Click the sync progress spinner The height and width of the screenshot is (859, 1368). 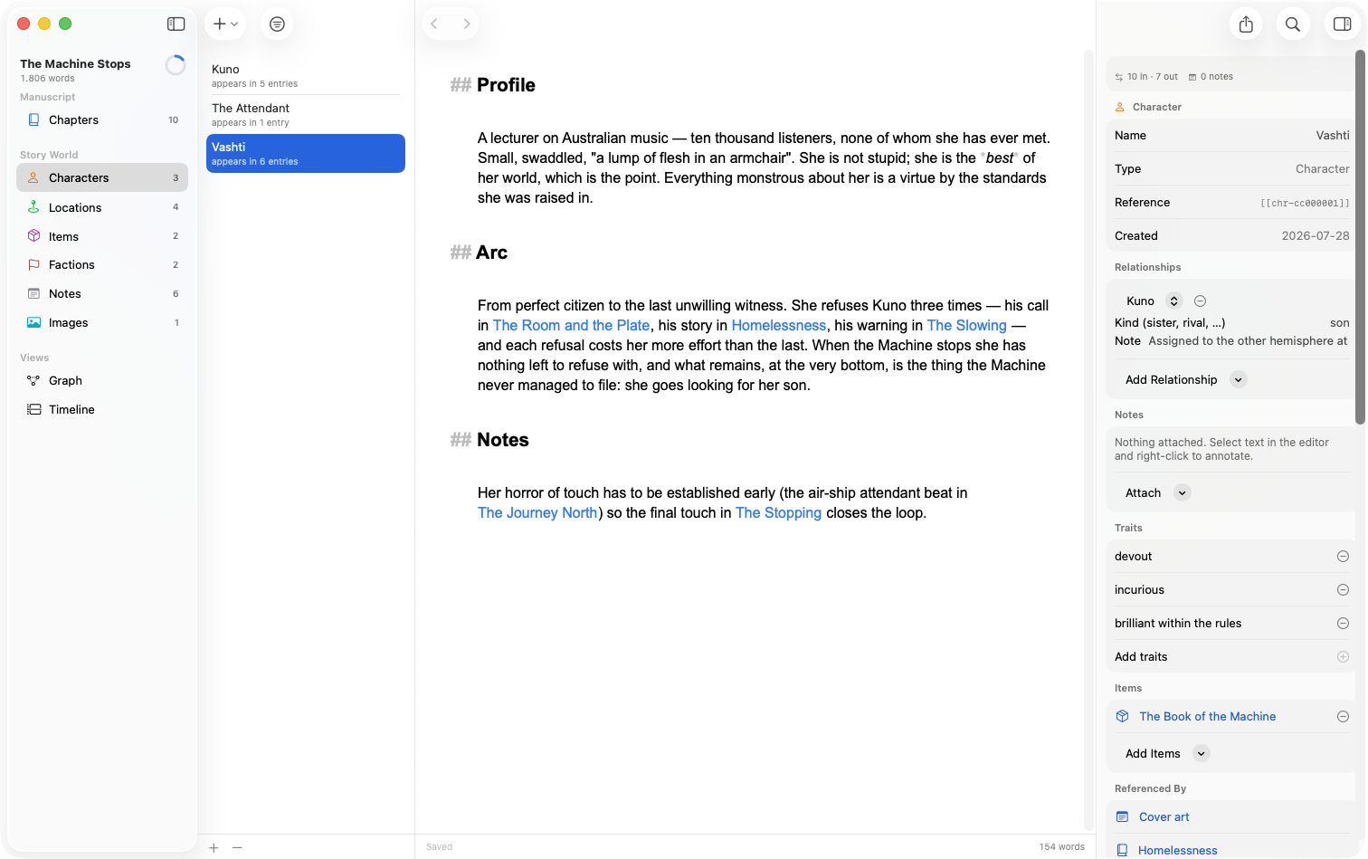[x=176, y=65]
